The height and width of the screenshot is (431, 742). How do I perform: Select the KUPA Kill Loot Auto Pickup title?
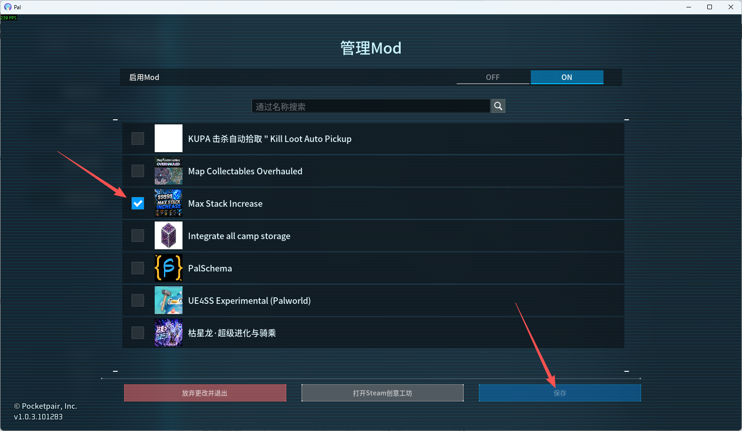pos(270,139)
